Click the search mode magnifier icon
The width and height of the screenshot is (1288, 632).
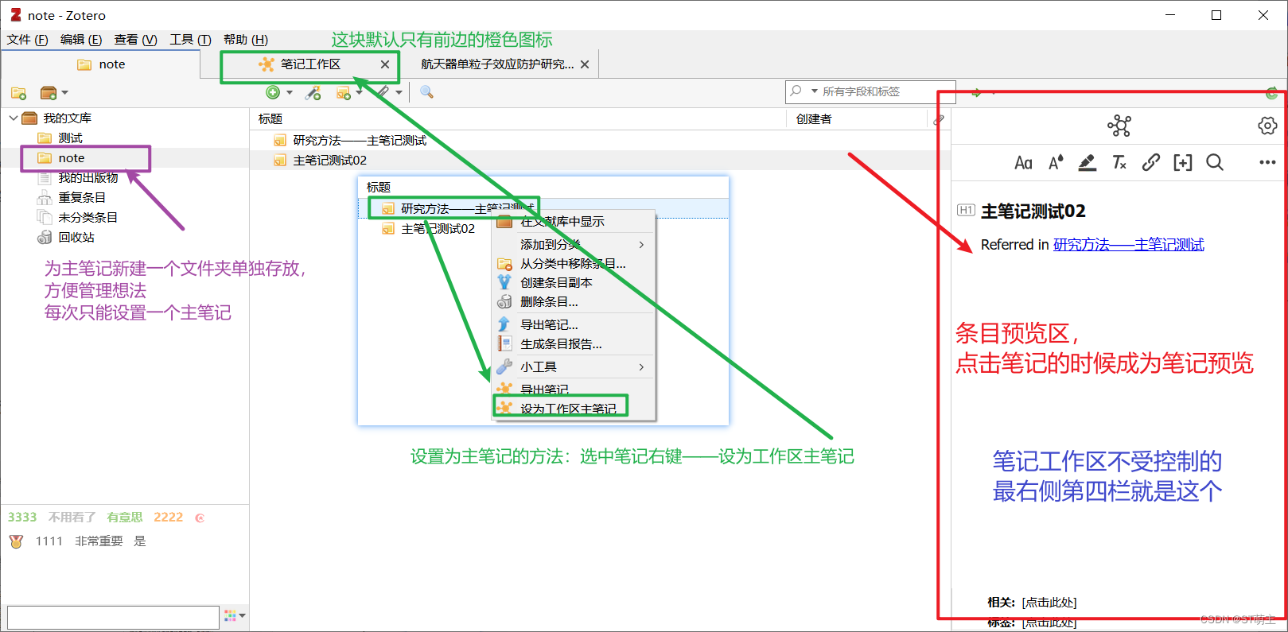(796, 91)
